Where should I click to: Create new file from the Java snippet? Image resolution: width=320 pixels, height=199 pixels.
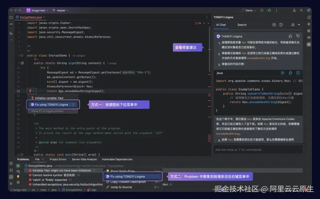point(298,73)
